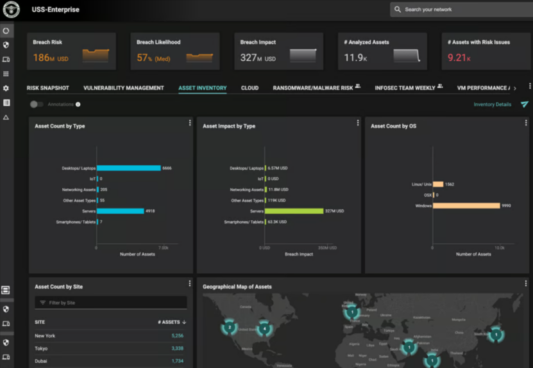Image resolution: width=533 pixels, height=368 pixels.
Task: Click the Breach Risk sparkline chart
Action: pos(96,56)
